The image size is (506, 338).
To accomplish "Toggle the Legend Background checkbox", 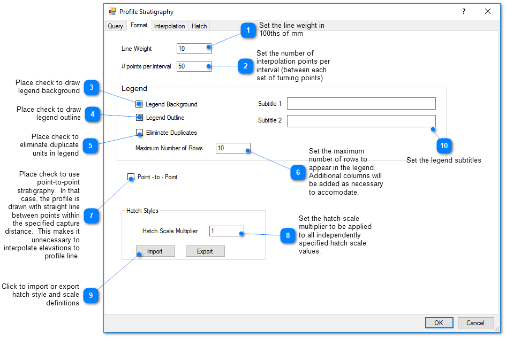I will click(139, 104).
